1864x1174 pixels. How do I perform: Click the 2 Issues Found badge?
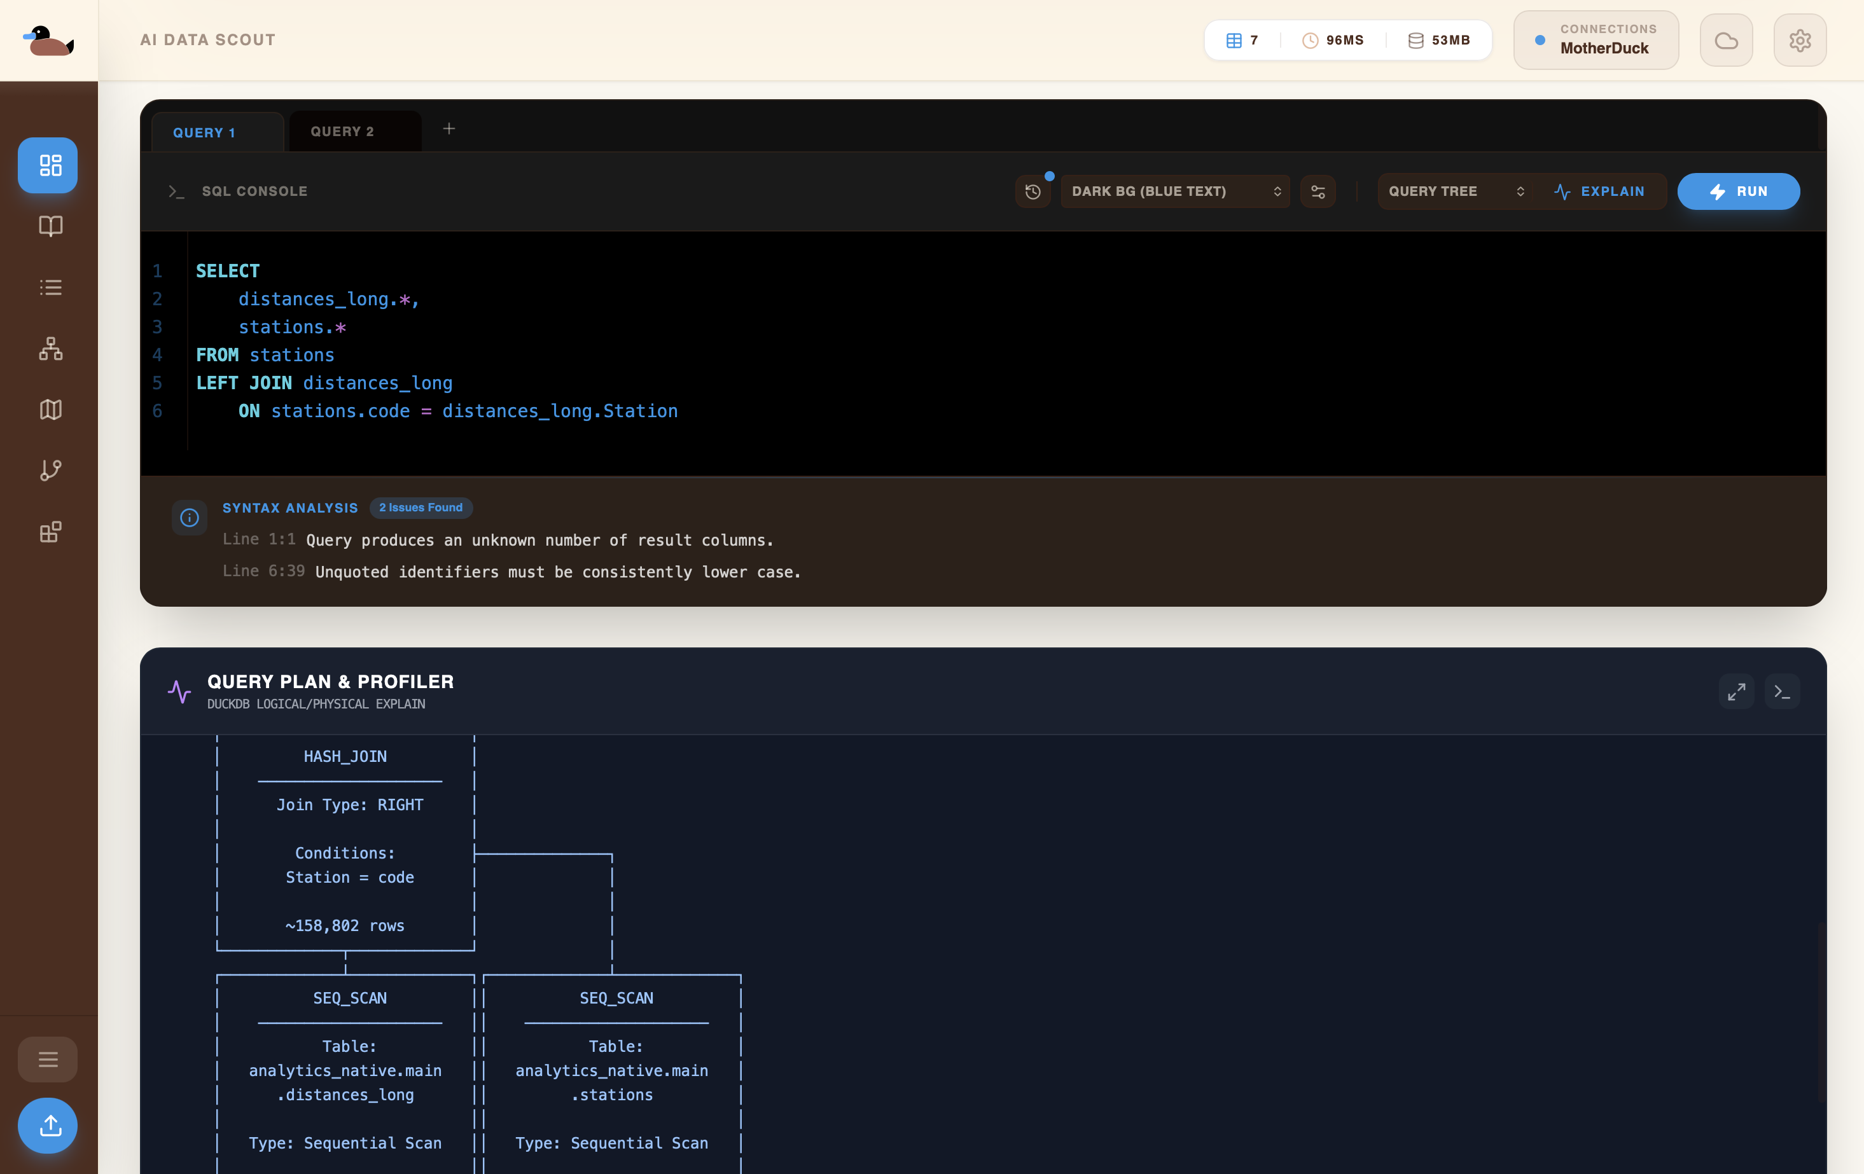point(421,507)
